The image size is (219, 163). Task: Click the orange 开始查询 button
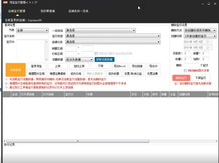[16, 70]
